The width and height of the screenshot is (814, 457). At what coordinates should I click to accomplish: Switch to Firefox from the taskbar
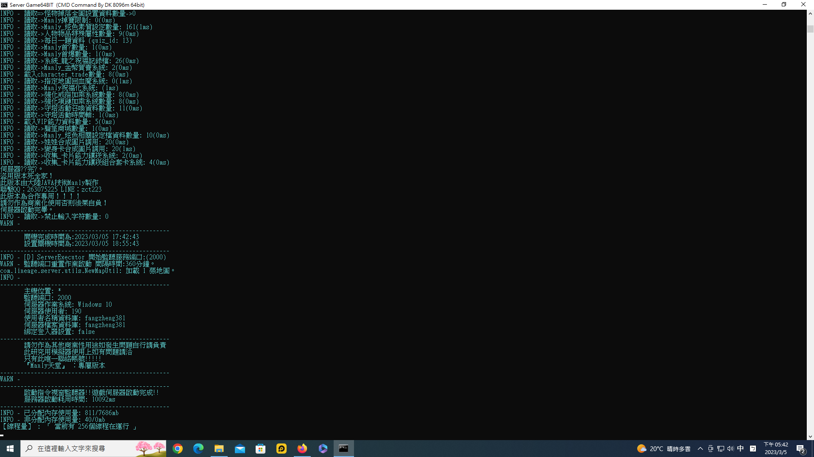pyautogui.click(x=302, y=449)
